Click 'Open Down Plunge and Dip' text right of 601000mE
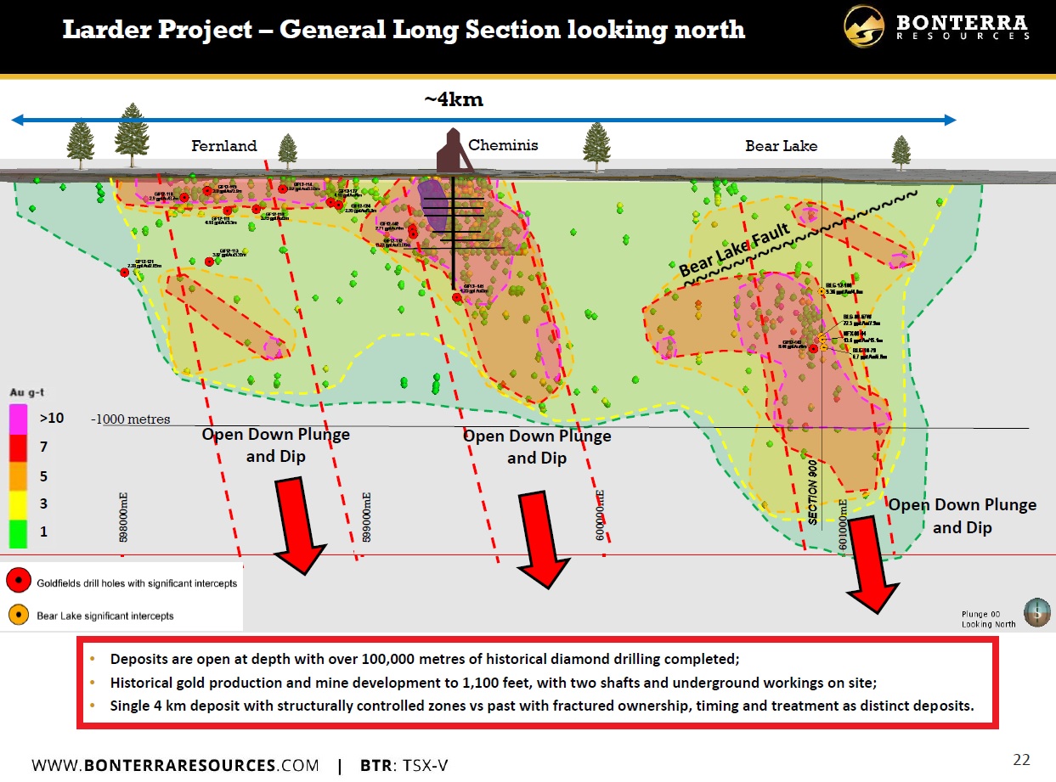The height and width of the screenshot is (782, 1056). (962, 515)
